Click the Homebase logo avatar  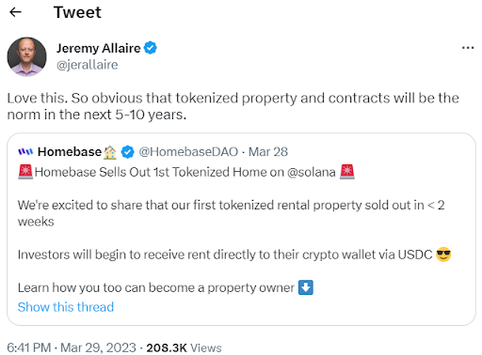pyautogui.click(x=25, y=152)
